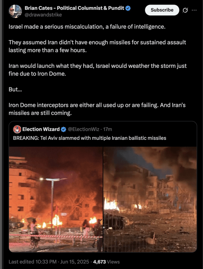203x269 pixels.
Task: Click the Last edited 10:33 PM timestamp
Action: coord(32,262)
